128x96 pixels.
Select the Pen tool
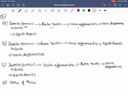click(20, 10)
